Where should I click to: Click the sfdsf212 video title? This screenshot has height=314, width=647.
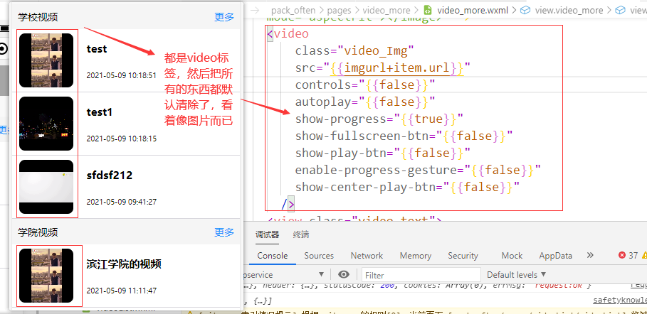coord(110,175)
